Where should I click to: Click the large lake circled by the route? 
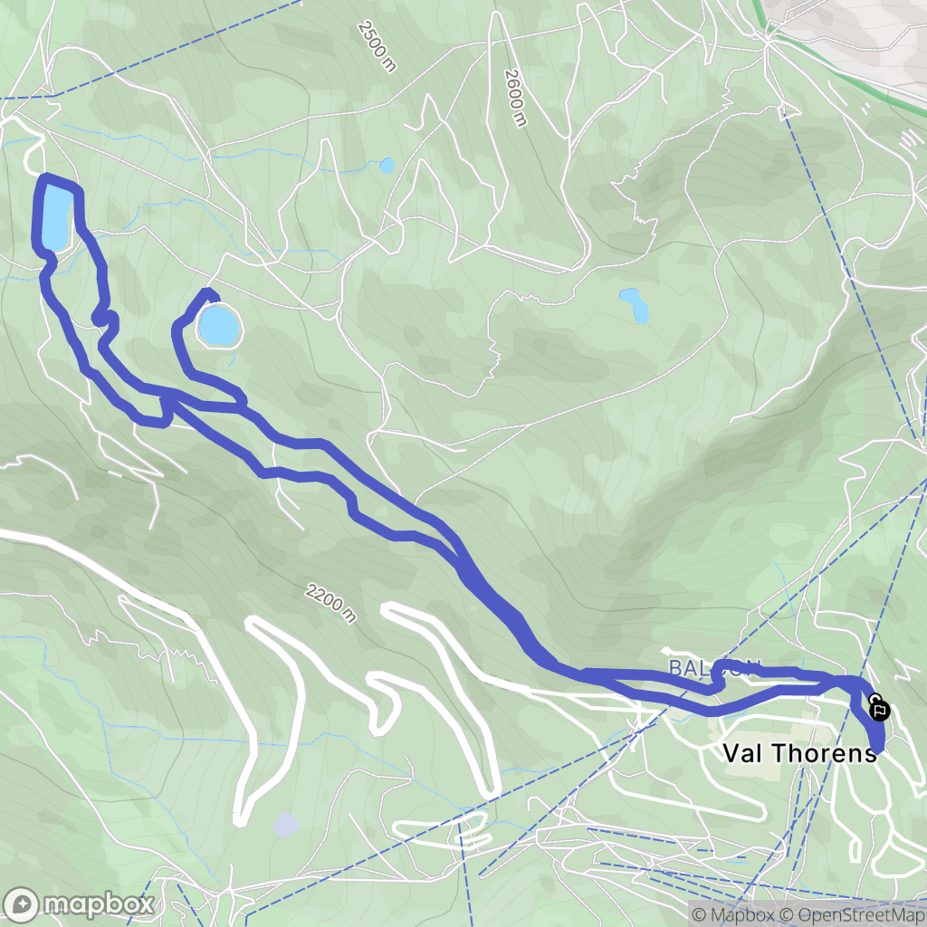57,217
